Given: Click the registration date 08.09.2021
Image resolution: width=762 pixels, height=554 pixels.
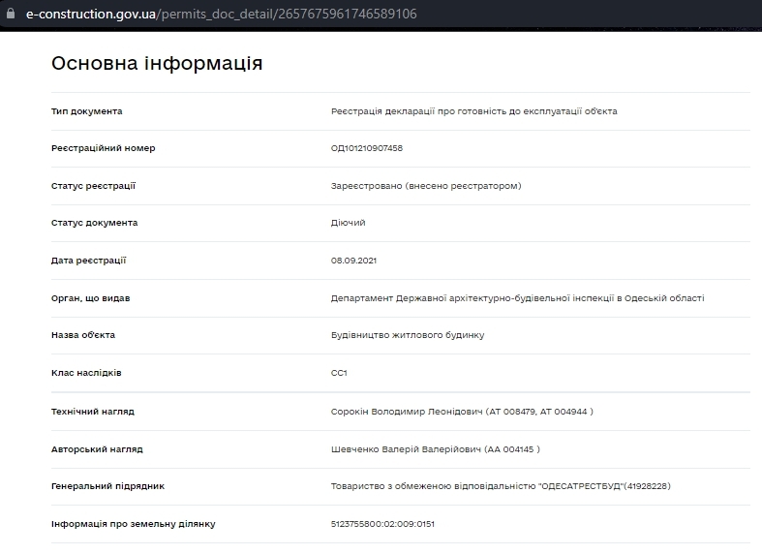Looking at the screenshot, I should pos(353,261).
